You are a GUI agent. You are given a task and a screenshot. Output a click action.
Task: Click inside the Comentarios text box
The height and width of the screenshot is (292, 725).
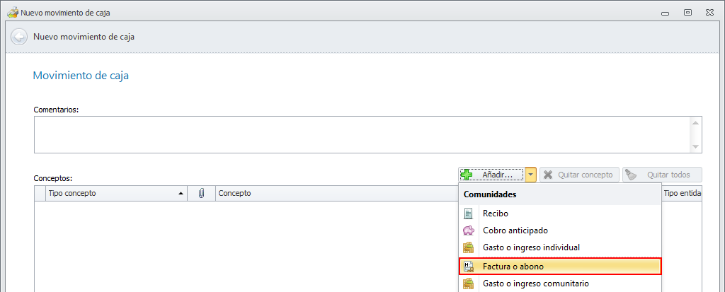(x=361, y=134)
